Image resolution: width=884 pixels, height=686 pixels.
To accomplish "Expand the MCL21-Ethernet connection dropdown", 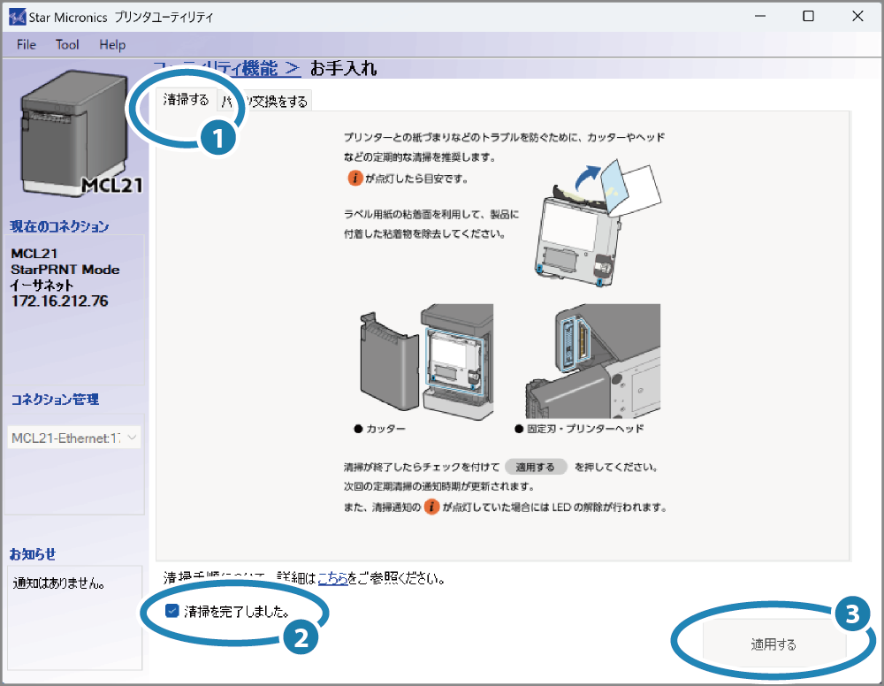I will pos(74,438).
